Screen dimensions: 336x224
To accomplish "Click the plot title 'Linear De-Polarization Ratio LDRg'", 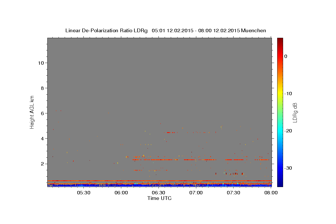I will 106,31.
